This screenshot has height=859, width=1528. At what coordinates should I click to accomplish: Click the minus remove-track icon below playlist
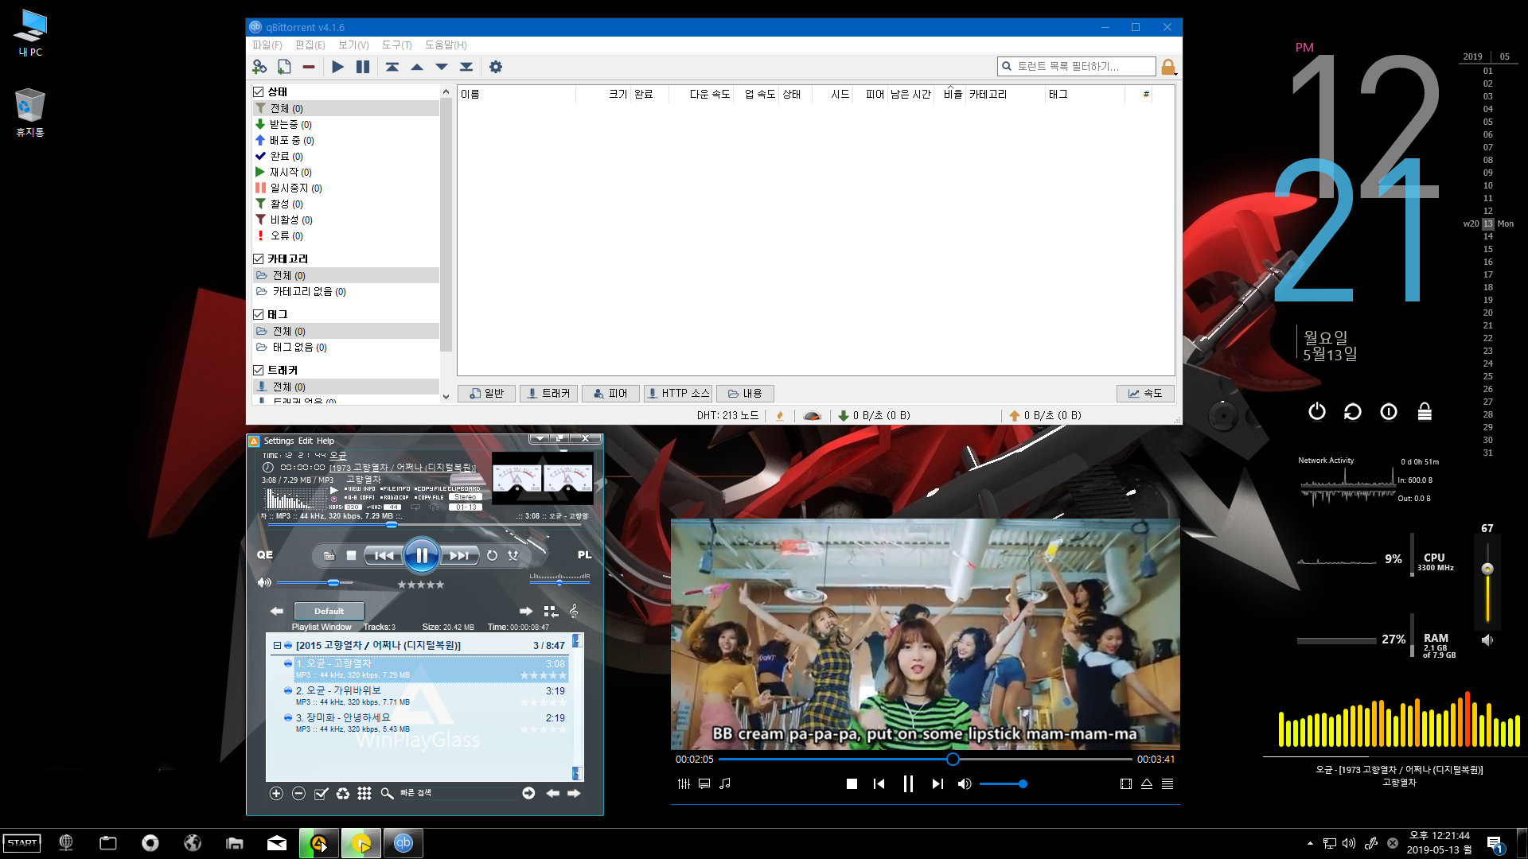[x=298, y=793]
